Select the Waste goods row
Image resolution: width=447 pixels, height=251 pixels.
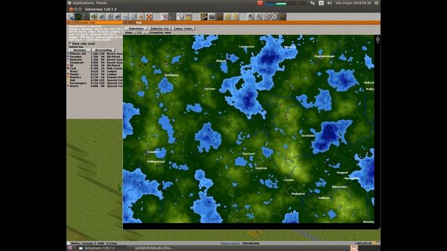pyautogui.click(x=95, y=86)
